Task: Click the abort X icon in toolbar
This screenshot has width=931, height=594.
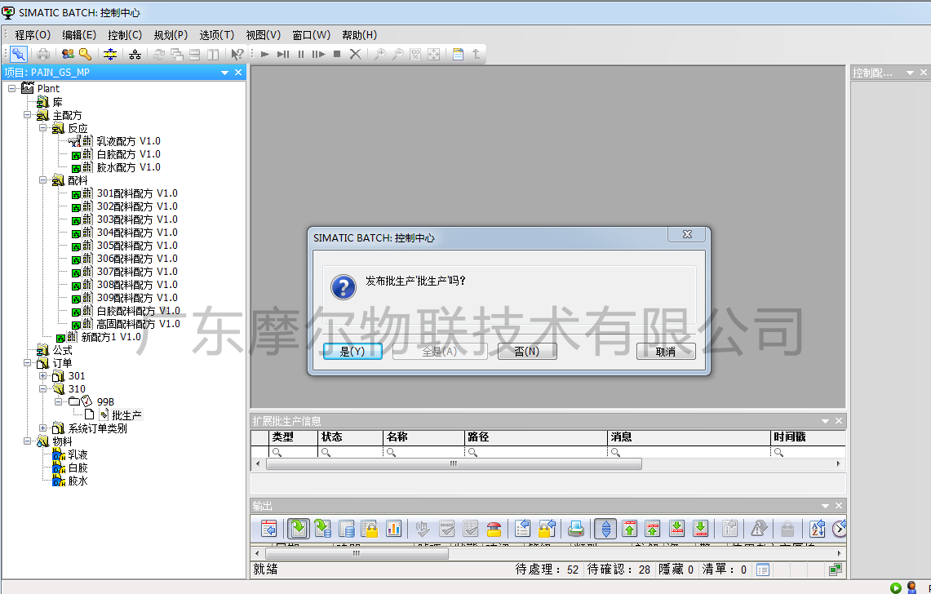Action: 355,54
